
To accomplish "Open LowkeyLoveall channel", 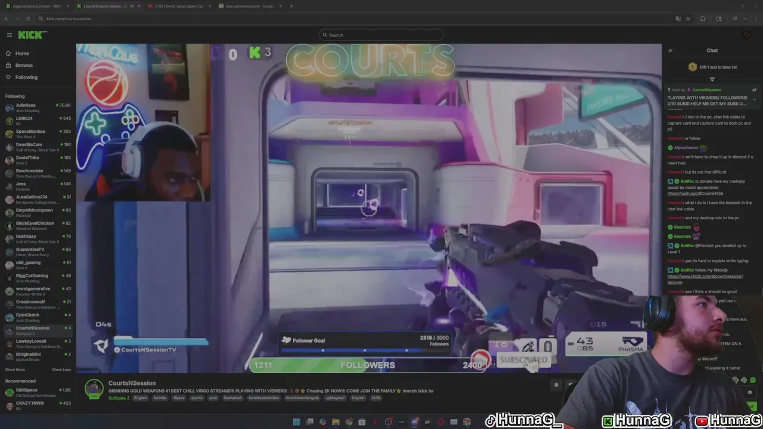I will pos(37,343).
